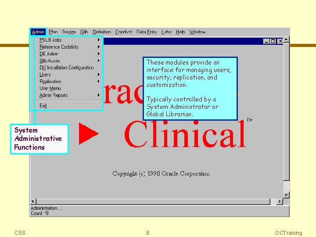Click the vertical scrollbar up arrow
The width and height of the screenshot is (316, 237).
(286, 39)
